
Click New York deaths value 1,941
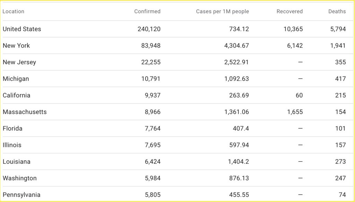point(338,46)
